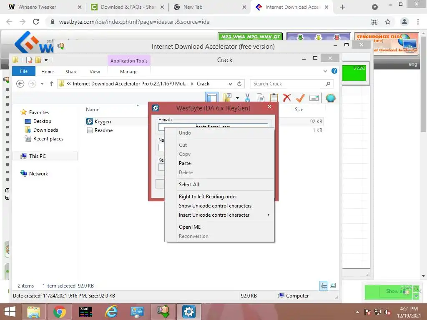Open Desktop in navigation pane
Image resolution: width=427 pixels, height=320 pixels.
pos(42,121)
